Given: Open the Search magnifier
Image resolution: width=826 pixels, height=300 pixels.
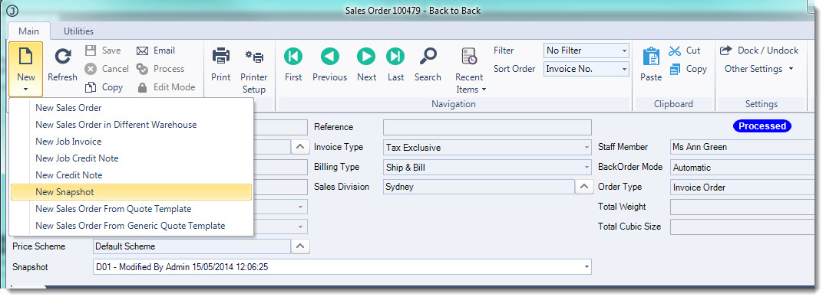Looking at the screenshot, I should (x=428, y=56).
